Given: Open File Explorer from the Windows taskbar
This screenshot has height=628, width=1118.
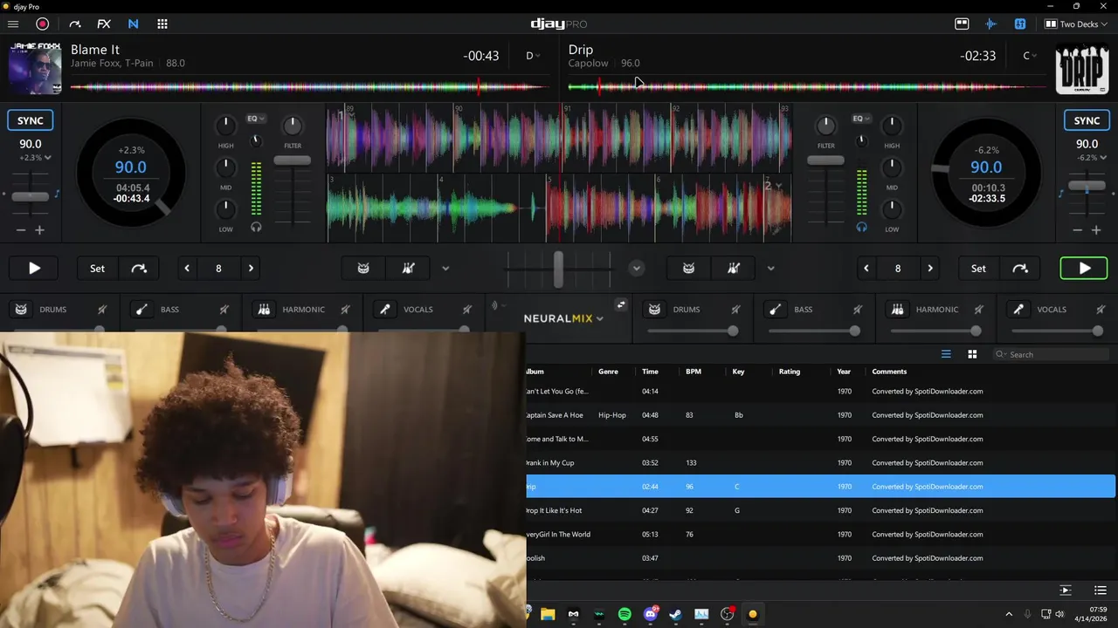Looking at the screenshot, I should coord(548,614).
